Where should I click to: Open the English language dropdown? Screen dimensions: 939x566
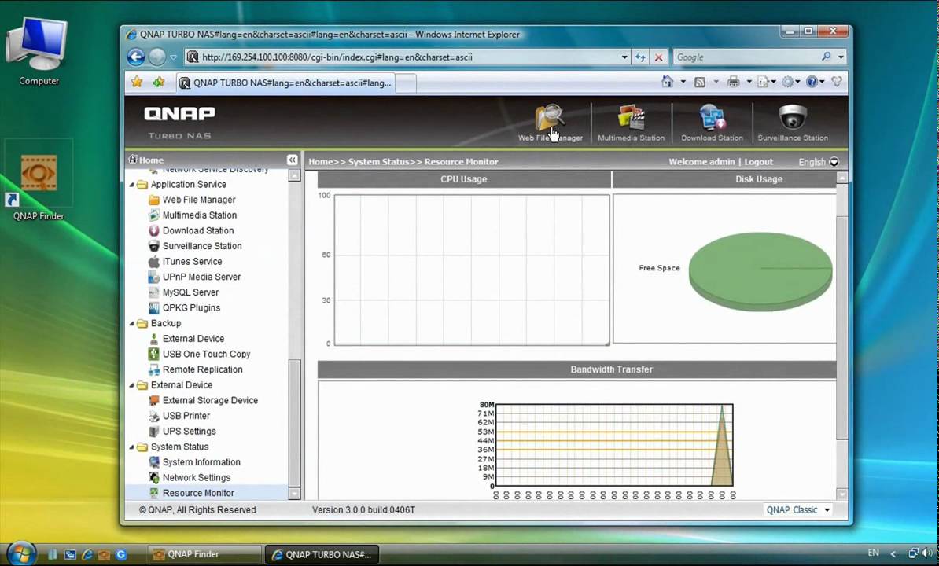click(x=819, y=162)
